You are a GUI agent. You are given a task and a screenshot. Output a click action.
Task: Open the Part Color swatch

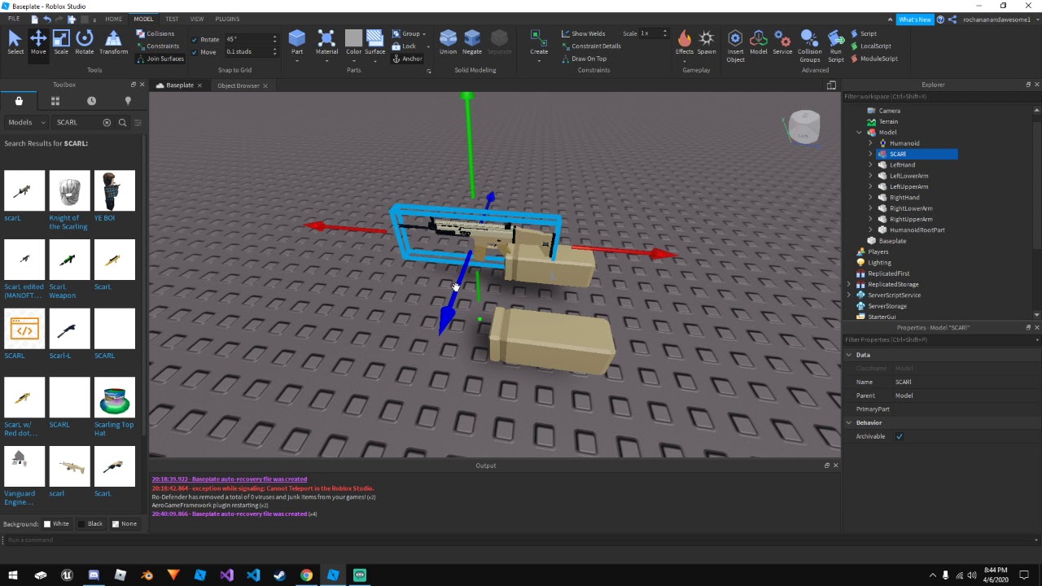point(353,38)
